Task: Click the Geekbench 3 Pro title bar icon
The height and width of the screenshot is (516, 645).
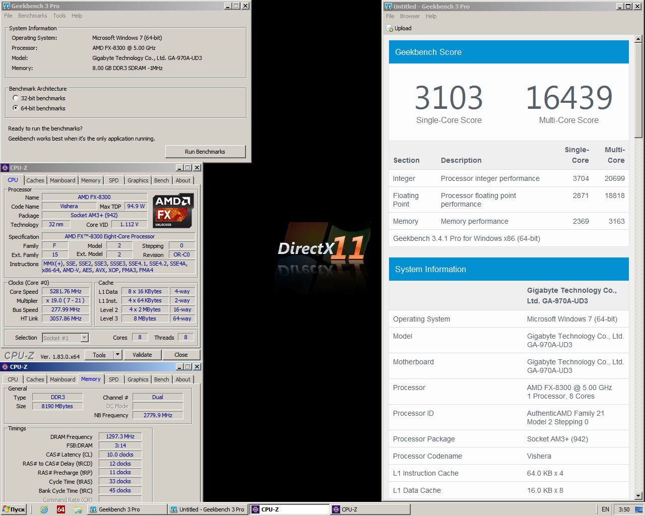Action: click(7, 6)
